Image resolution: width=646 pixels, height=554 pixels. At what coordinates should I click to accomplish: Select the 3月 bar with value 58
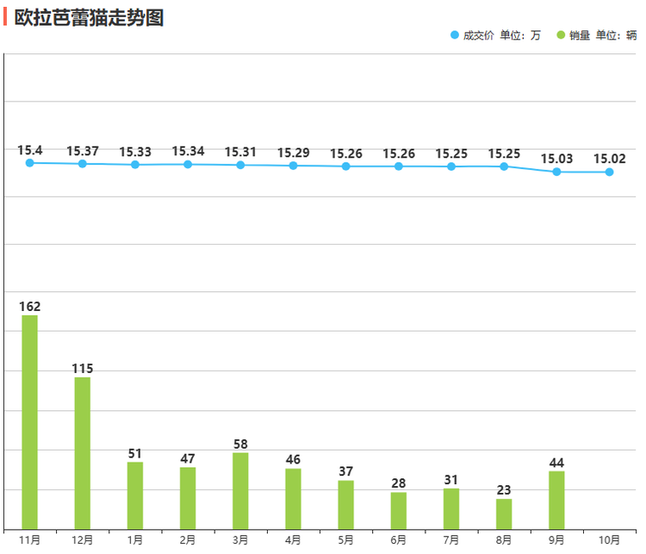click(240, 491)
